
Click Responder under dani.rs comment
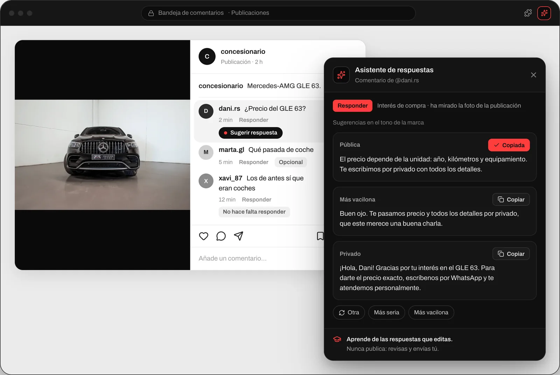click(x=254, y=120)
